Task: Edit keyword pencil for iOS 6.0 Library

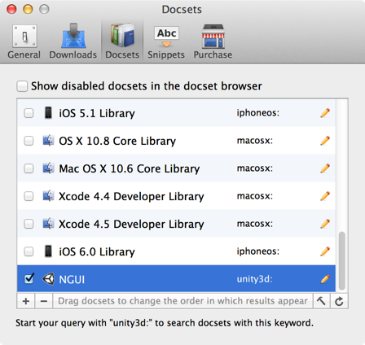Action: point(325,251)
